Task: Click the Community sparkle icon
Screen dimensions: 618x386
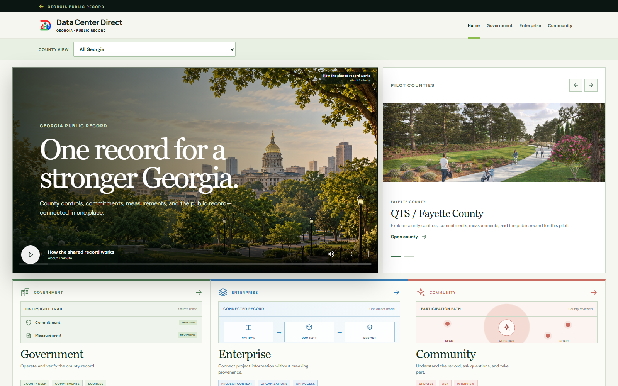Action: 421,292
